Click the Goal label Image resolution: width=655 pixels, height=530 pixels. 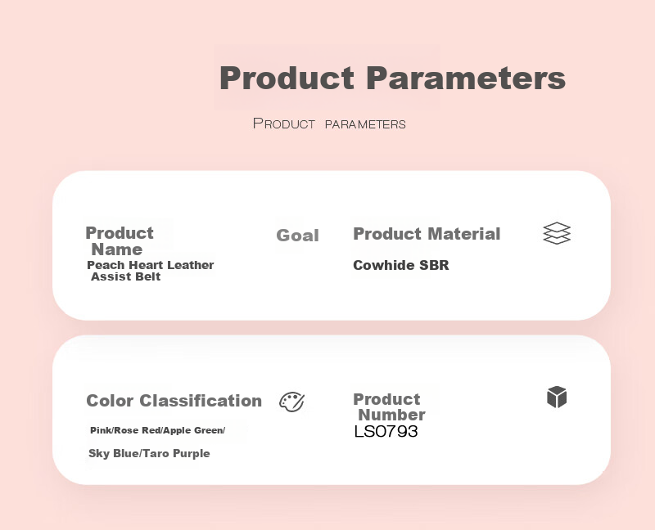[x=297, y=236]
